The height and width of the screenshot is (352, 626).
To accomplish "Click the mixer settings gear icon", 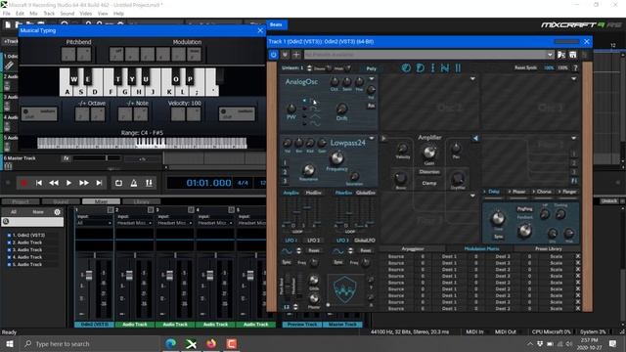I will click(x=57, y=212).
